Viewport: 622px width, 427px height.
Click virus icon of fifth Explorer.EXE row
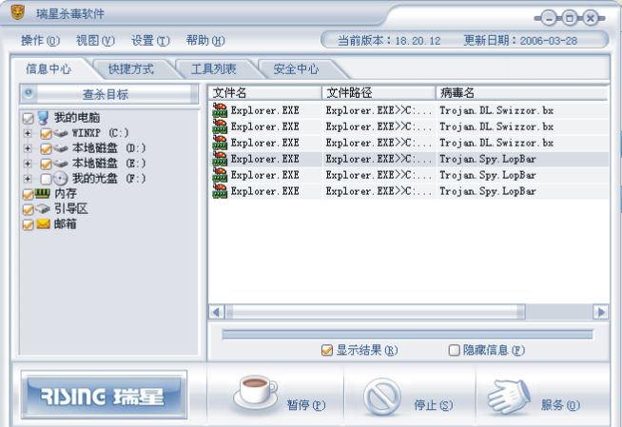point(220,175)
